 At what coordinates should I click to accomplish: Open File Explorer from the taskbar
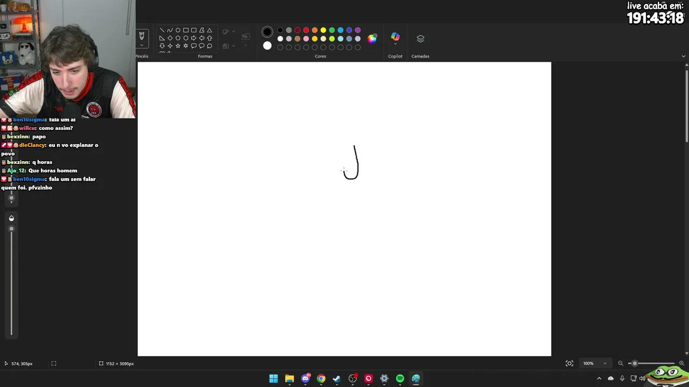[290, 378]
